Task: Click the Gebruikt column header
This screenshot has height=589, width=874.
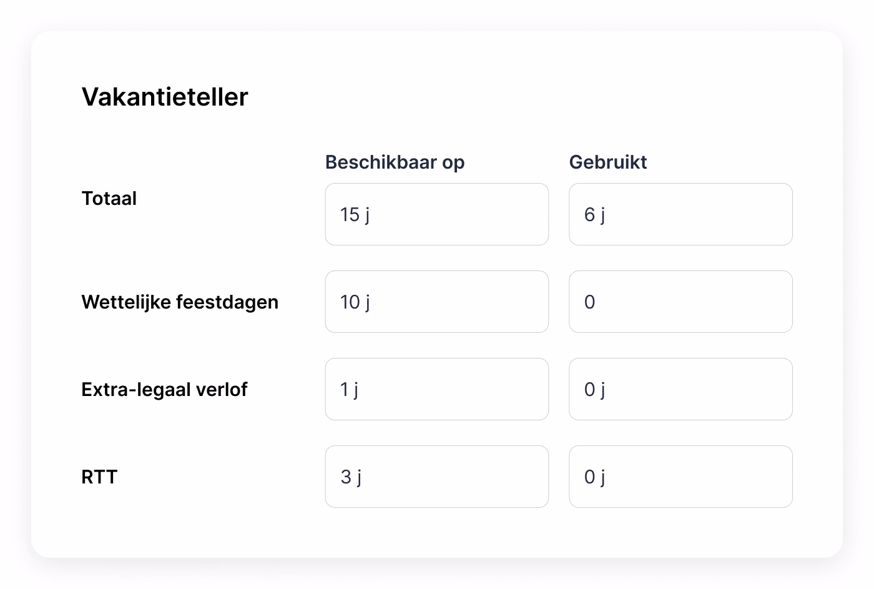Action: click(608, 162)
